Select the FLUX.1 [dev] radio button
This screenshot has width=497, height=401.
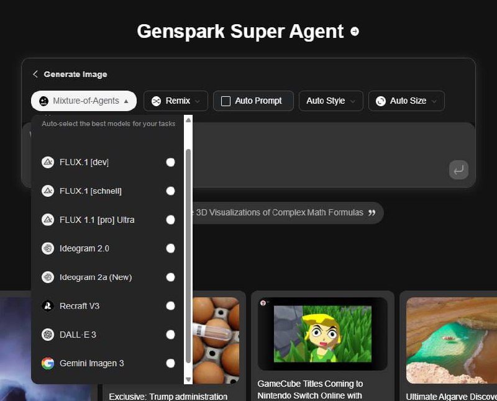170,162
